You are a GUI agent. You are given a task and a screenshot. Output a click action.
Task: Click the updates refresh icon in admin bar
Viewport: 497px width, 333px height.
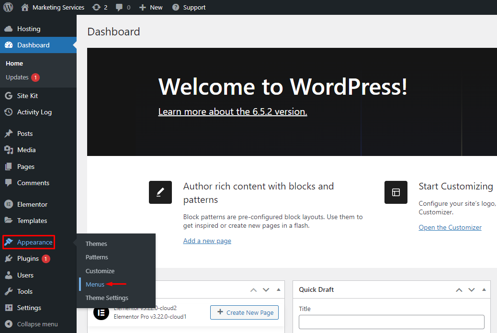click(96, 7)
